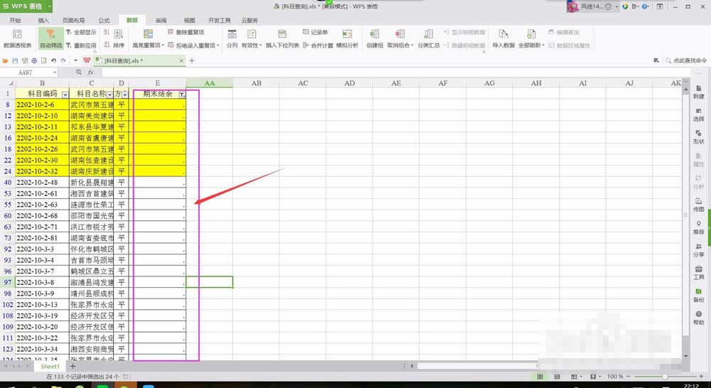Screen dimensions: 711x388
Task: Click 分享 in the right sidebar
Action: (x=698, y=250)
